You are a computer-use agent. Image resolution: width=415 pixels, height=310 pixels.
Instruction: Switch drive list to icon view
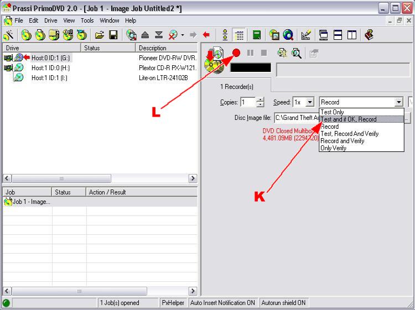(x=225, y=35)
